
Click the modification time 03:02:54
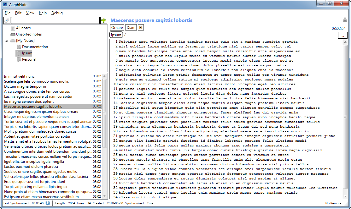tap(338, 29)
